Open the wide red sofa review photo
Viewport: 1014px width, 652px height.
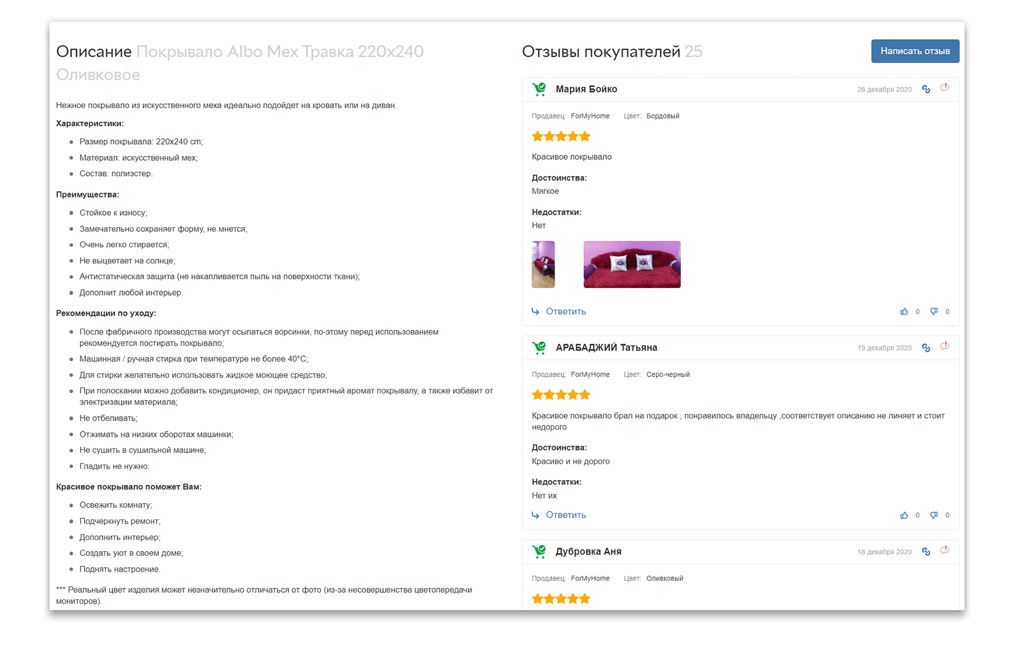coord(632,265)
